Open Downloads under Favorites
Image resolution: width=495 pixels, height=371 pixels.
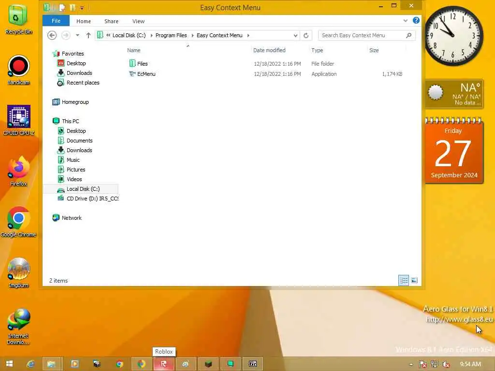[x=79, y=73]
